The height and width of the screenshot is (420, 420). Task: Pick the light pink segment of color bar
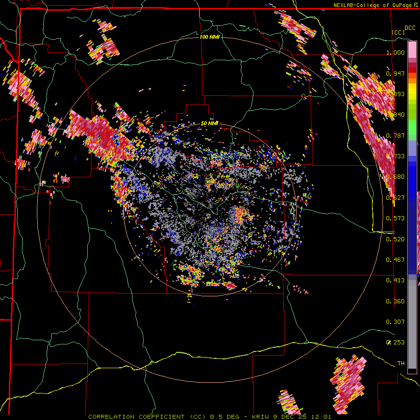pos(412,50)
